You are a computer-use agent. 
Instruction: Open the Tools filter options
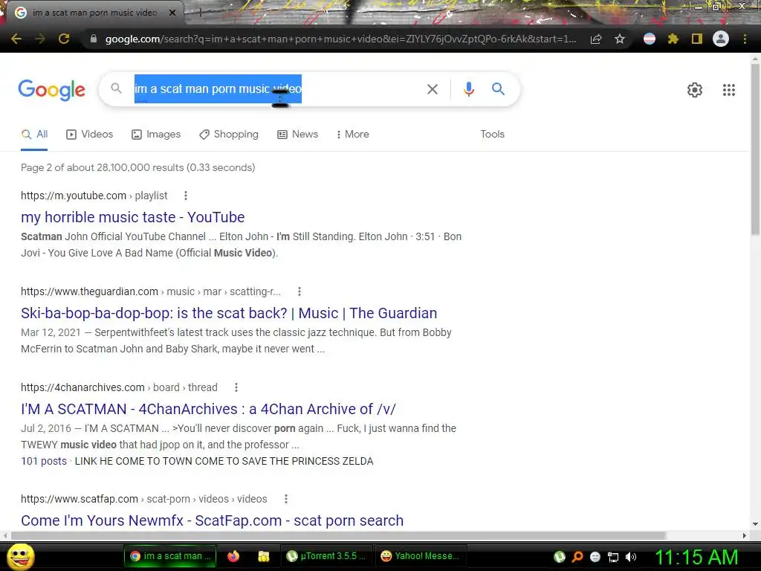[x=492, y=134]
